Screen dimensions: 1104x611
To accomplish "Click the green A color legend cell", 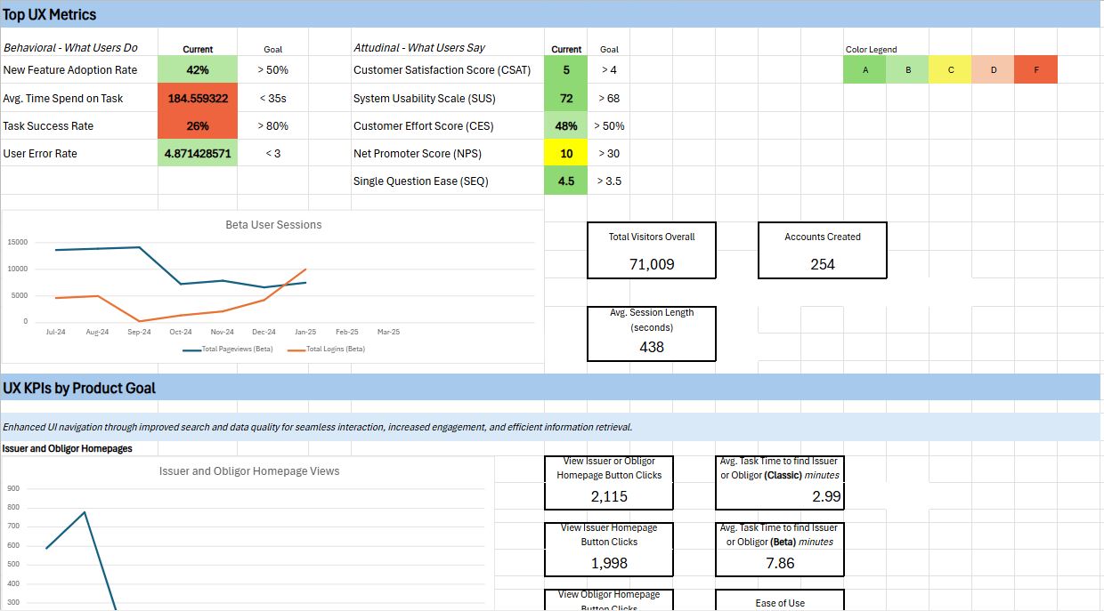I will point(865,70).
